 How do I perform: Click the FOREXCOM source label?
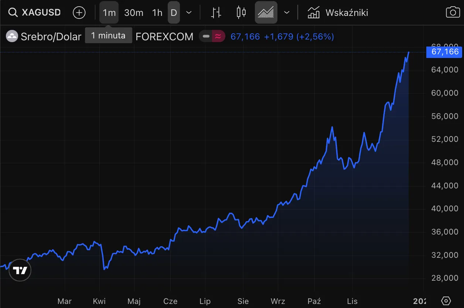click(164, 37)
